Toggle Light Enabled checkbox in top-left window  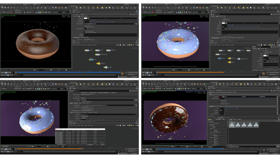point(84,26)
